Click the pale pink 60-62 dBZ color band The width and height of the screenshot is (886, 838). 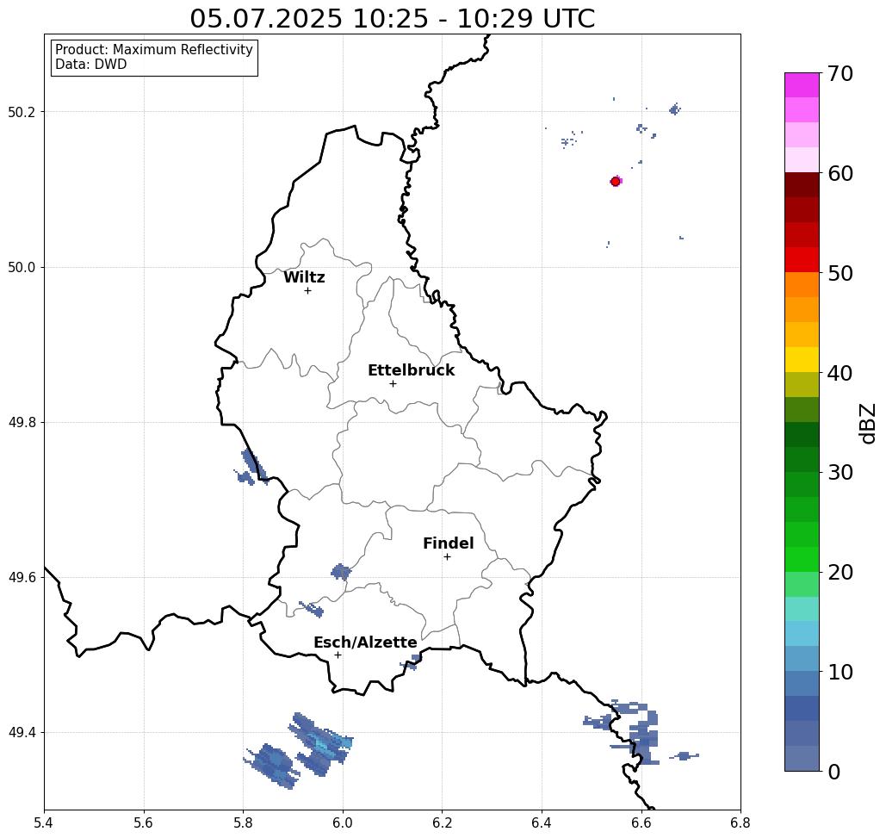(802, 160)
